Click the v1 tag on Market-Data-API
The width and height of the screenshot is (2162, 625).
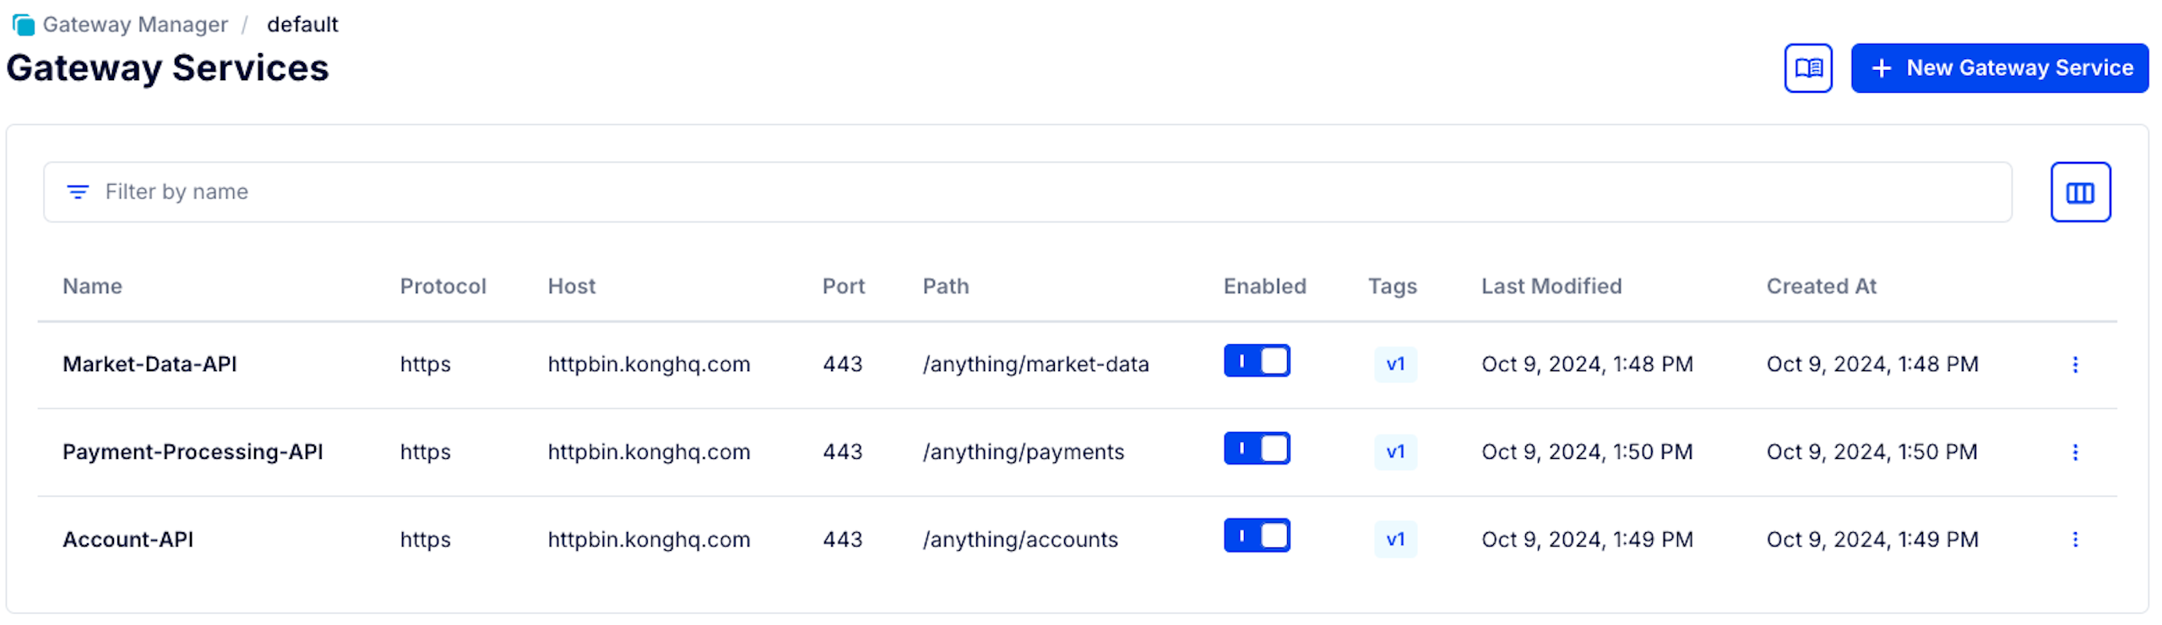click(x=1395, y=364)
